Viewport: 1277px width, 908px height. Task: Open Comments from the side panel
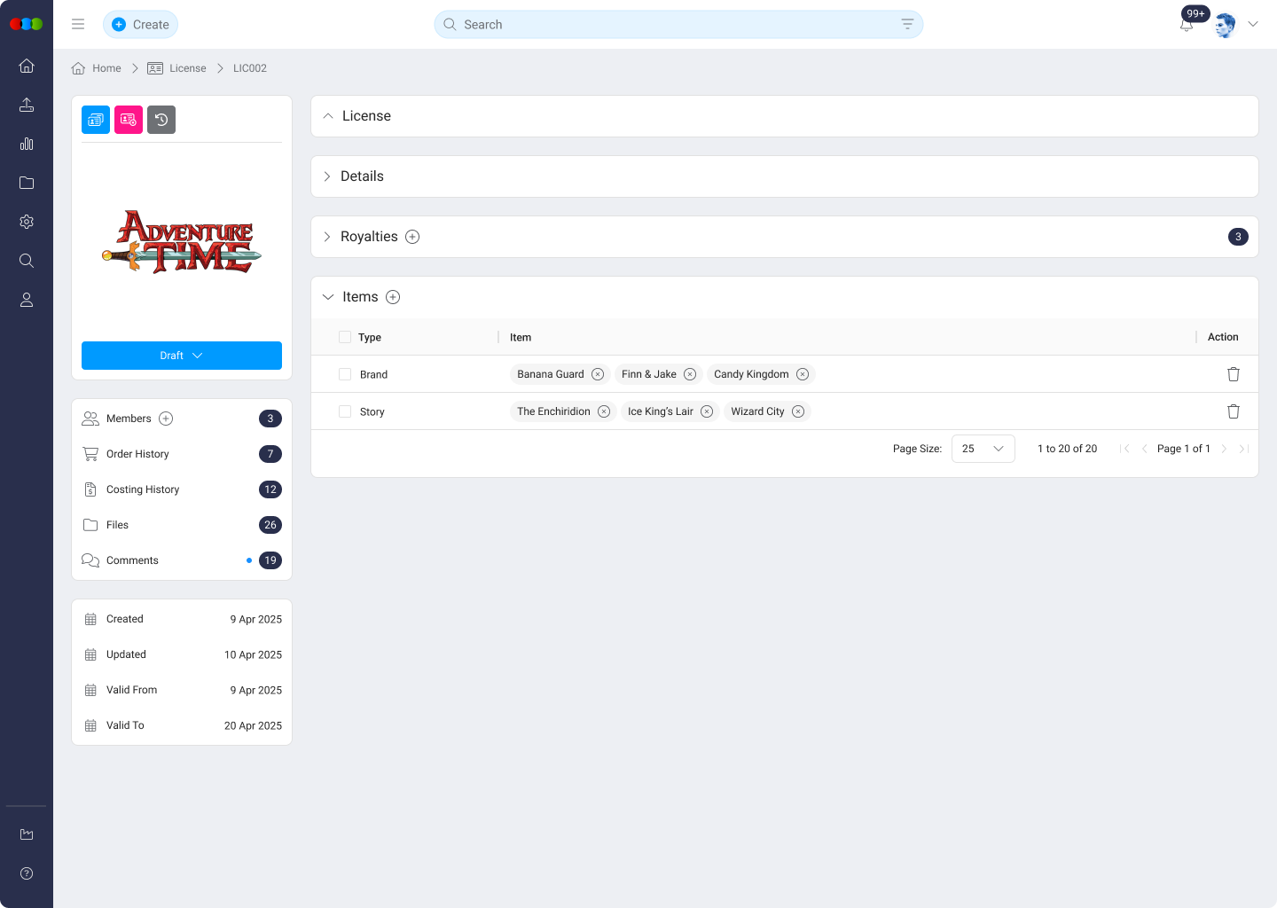(132, 560)
